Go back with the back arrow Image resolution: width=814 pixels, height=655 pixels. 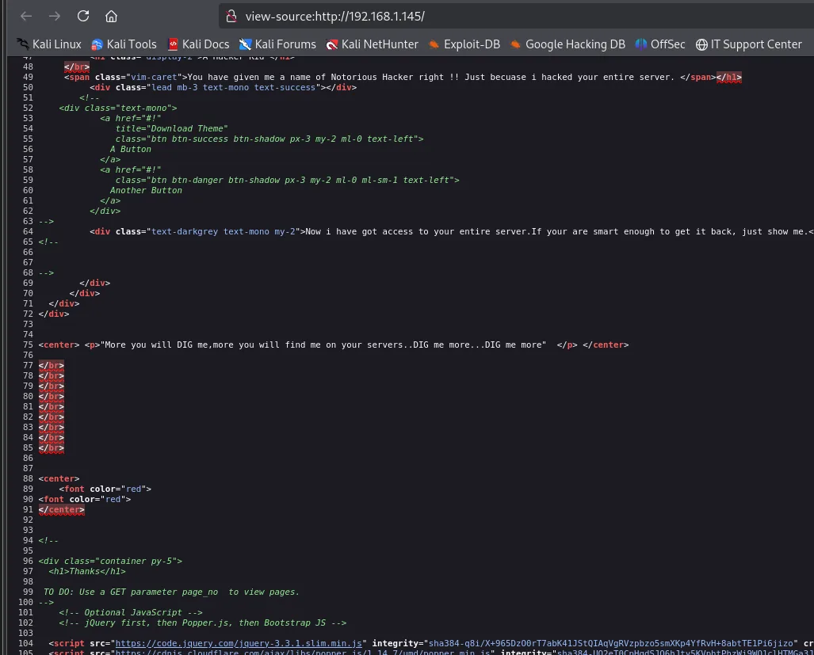coord(26,16)
